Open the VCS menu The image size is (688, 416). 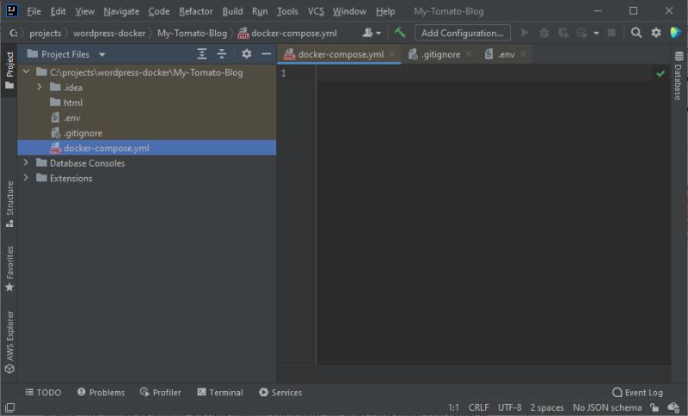[x=316, y=11]
